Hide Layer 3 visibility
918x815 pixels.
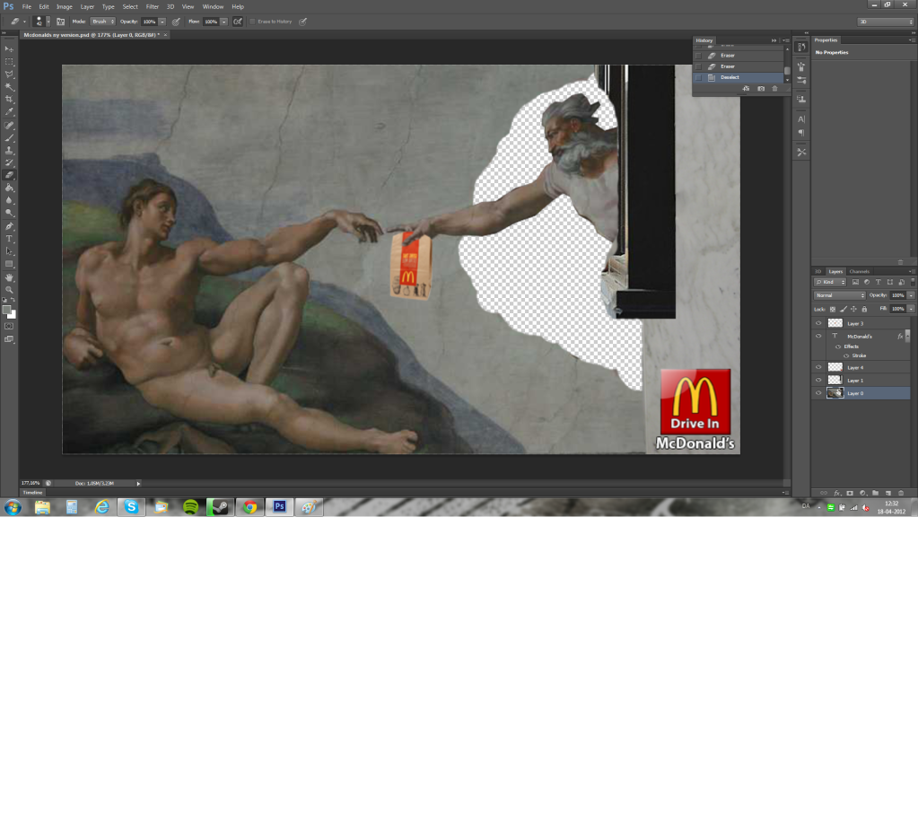click(x=818, y=323)
